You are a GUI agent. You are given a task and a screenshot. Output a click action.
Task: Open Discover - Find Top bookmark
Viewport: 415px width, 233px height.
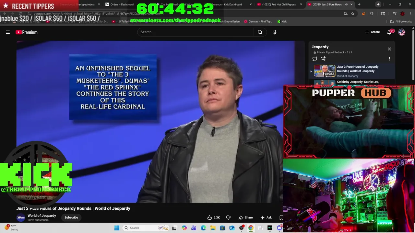[258, 21]
